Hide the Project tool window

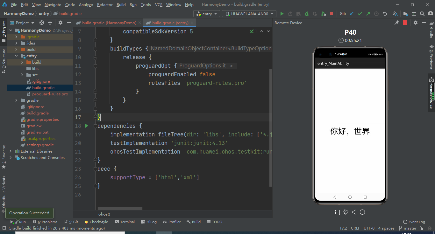[68, 23]
